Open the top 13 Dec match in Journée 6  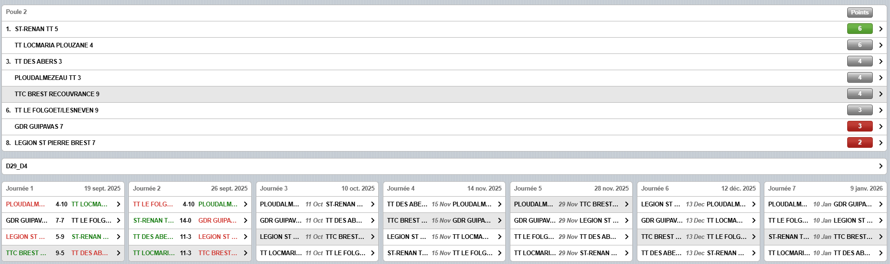[698, 204]
